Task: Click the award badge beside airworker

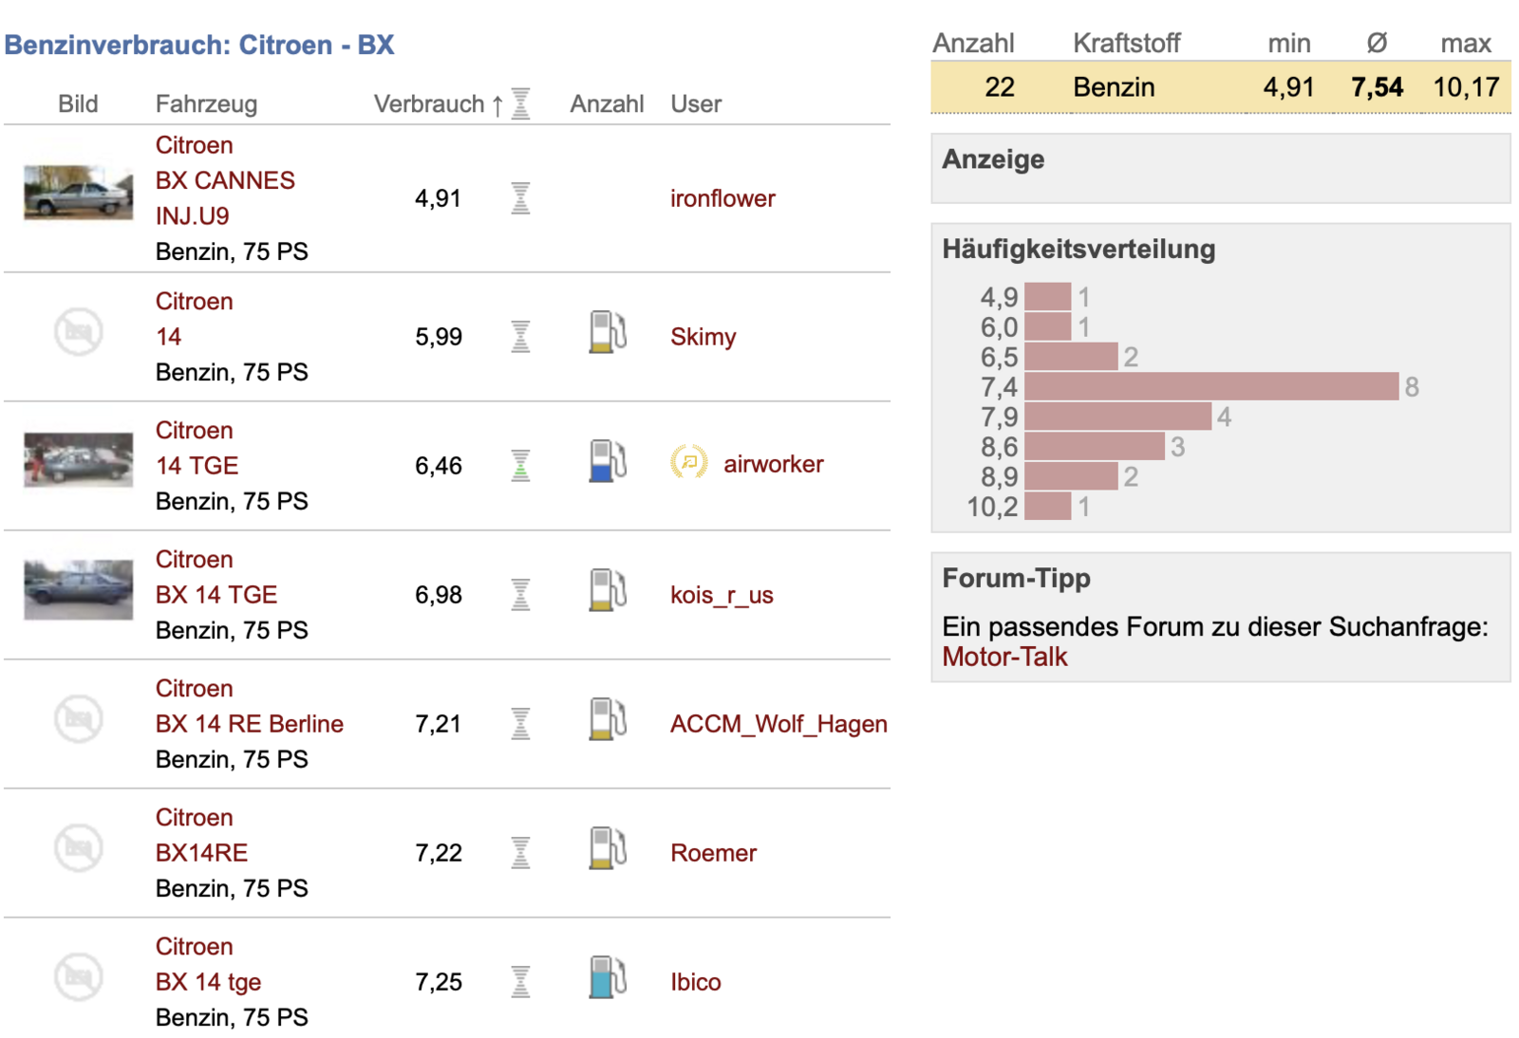Action: (x=689, y=463)
